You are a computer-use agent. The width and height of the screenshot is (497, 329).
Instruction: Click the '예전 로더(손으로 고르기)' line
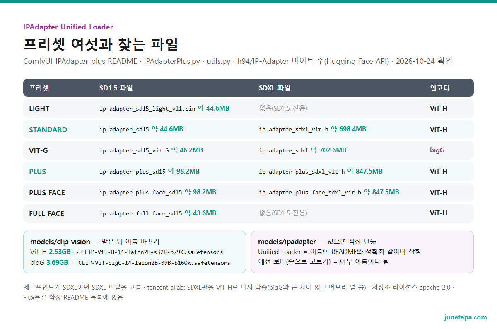pos(323,262)
